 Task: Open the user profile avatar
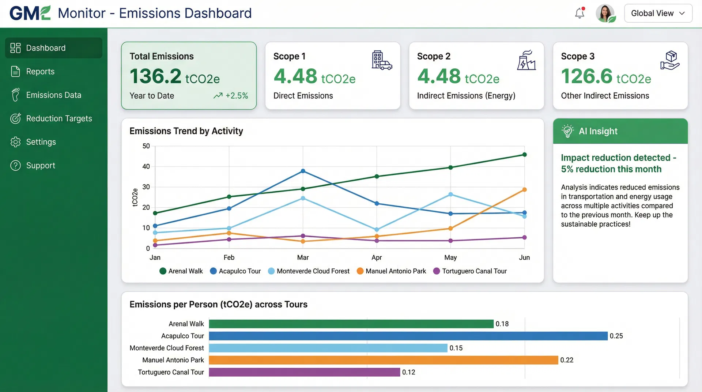(605, 13)
